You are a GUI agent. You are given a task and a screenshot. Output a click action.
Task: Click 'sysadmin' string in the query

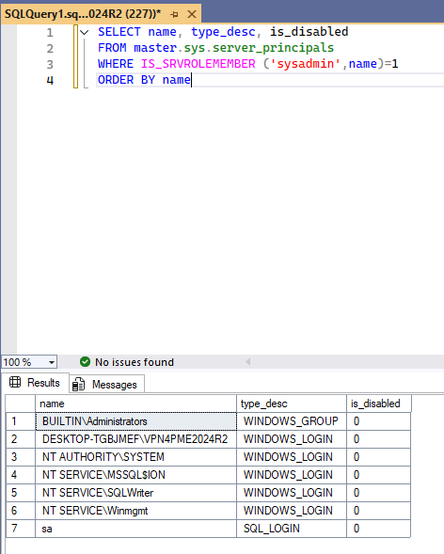pos(306,64)
